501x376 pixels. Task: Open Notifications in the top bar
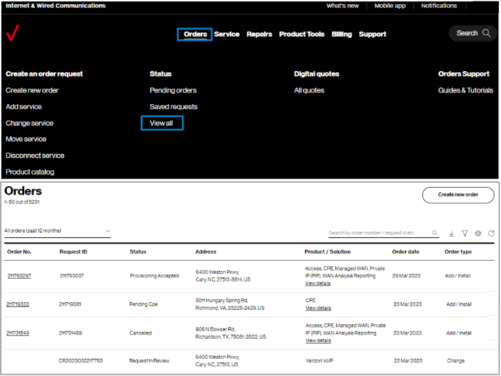click(x=439, y=6)
